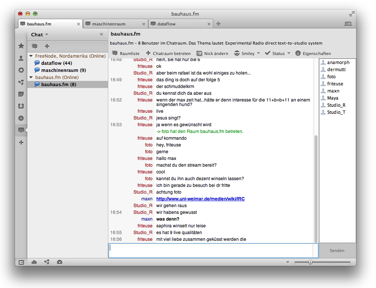Open the zoom dropdown arrow in status bar
The image size is (376, 288).
pos(288,262)
